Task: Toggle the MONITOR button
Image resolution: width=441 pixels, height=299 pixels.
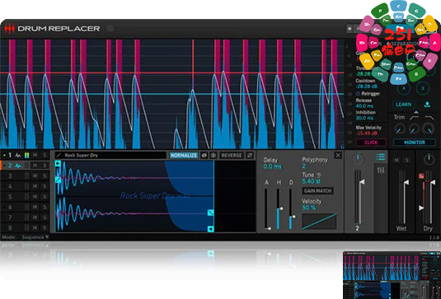Action: pos(415,142)
